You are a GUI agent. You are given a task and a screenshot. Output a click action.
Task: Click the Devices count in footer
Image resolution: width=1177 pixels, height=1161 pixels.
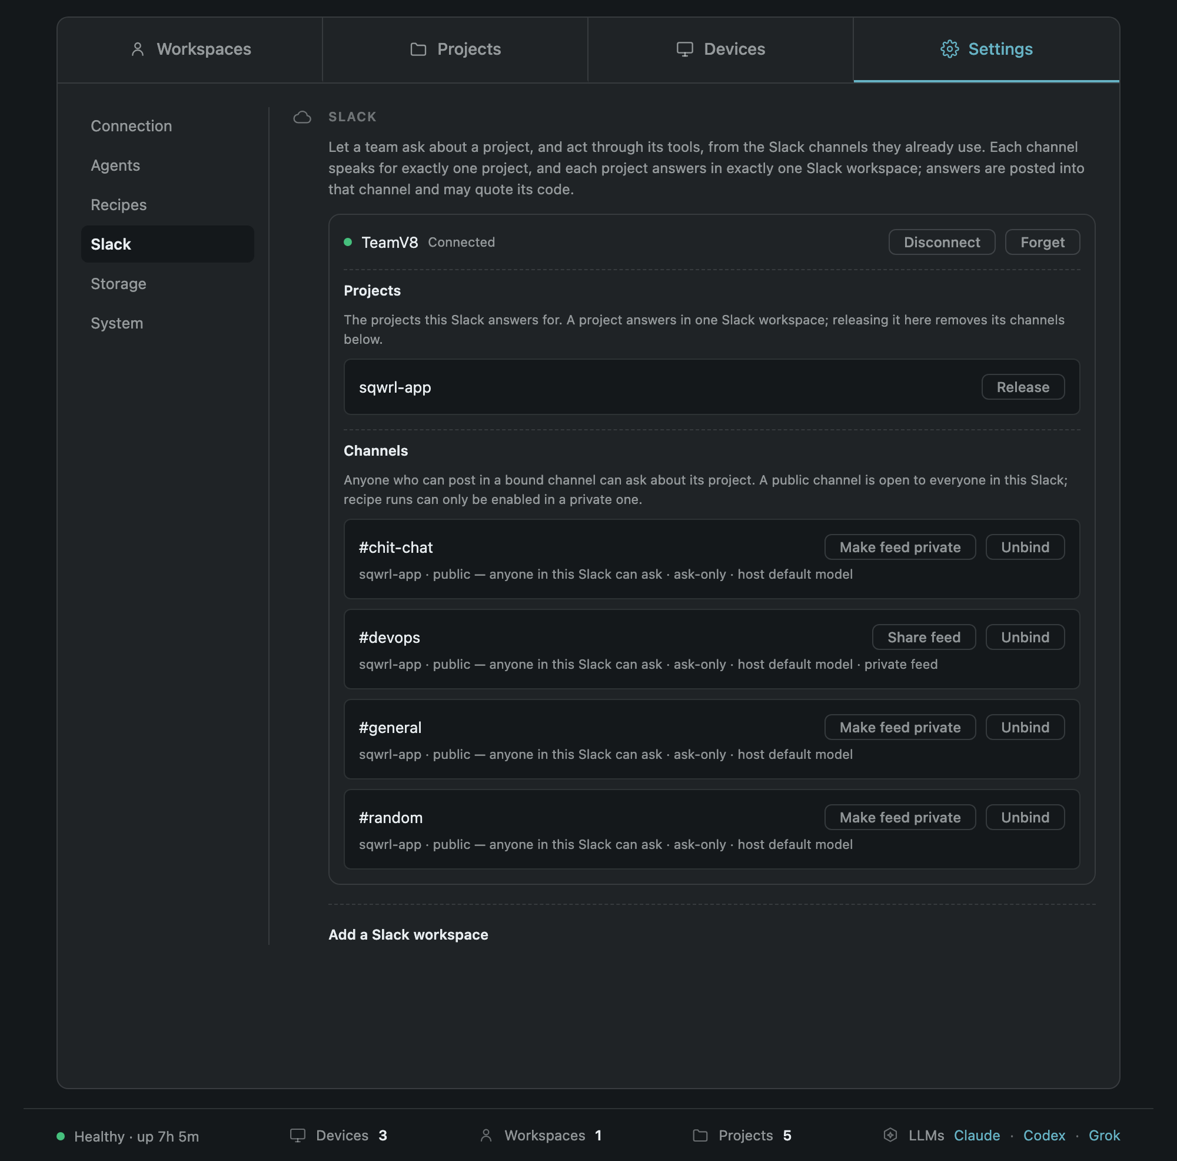pos(383,1136)
